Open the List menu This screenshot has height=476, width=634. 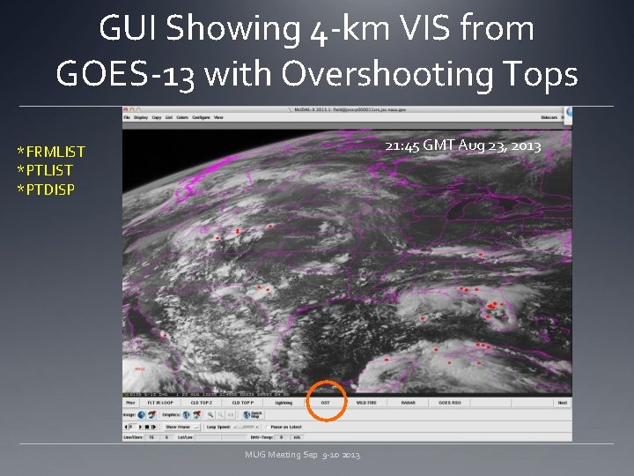(169, 117)
